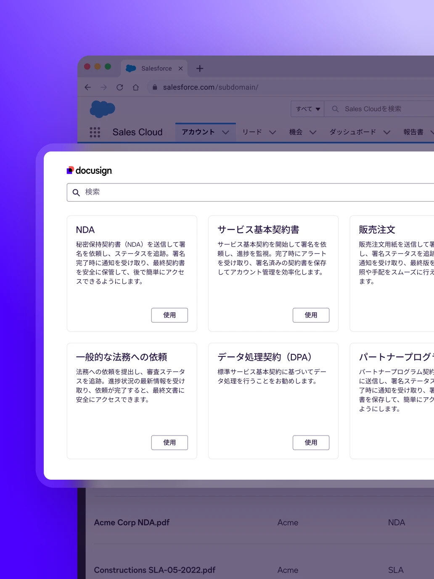Viewport: 434px width, 579px height.
Task: Open Acme Corp NDA.pdf file row
Action: [x=132, y=523]
